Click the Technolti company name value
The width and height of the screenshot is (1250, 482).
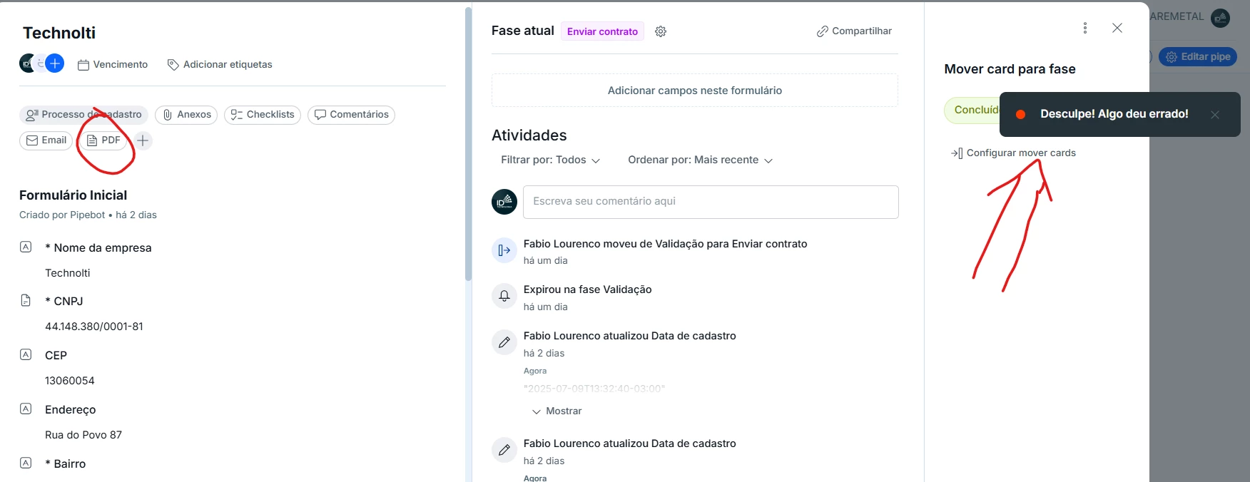[68, 273]
